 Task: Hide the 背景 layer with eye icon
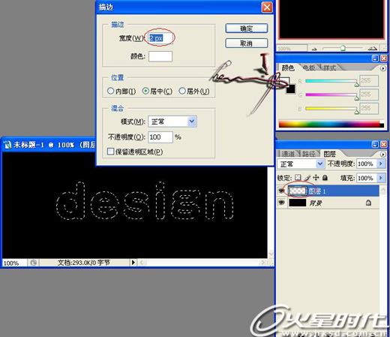[x=281, y=203]
